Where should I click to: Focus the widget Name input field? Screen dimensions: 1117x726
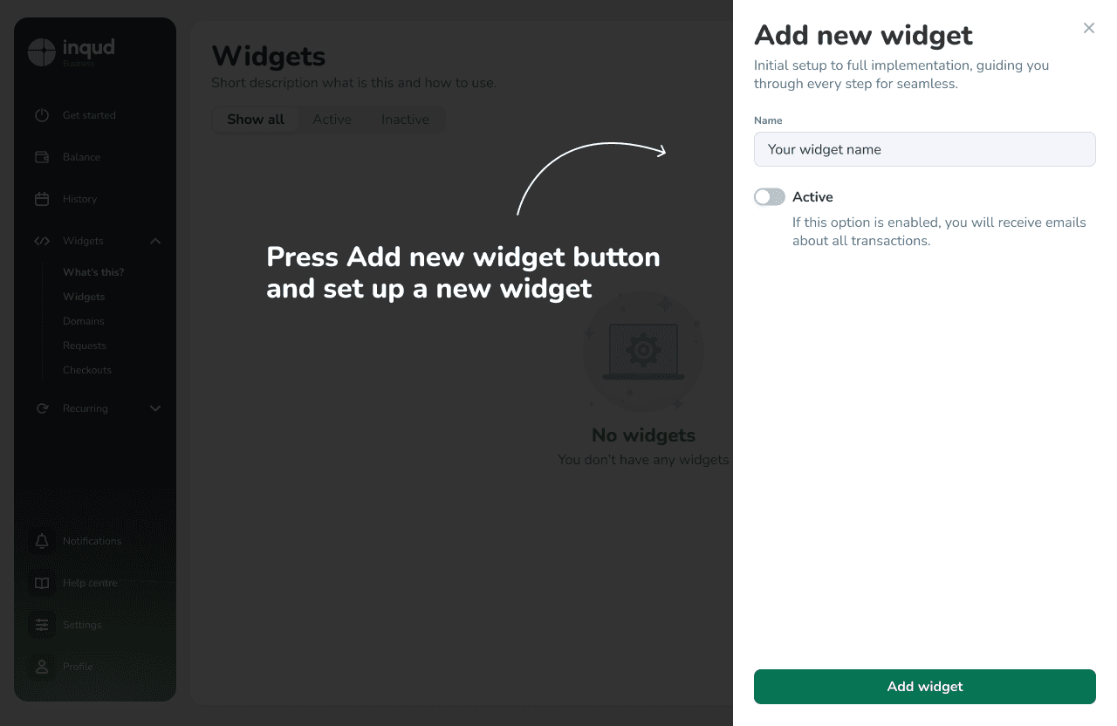[x=925, y=149]
